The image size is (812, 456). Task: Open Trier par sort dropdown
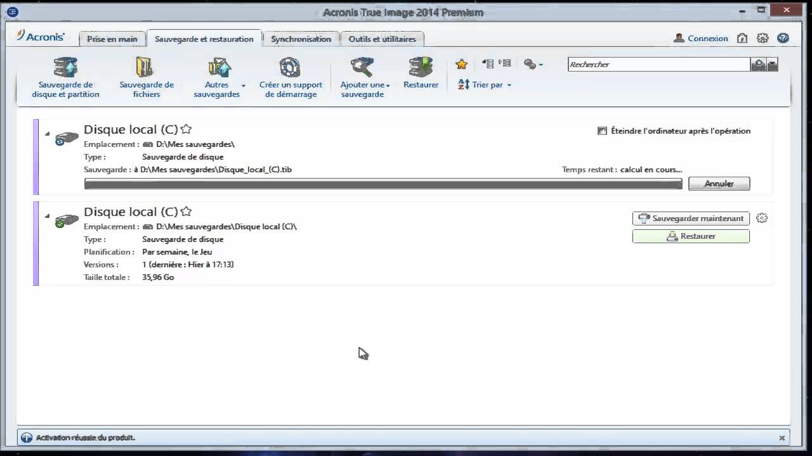pyautogui.click(x=484, y=84)
